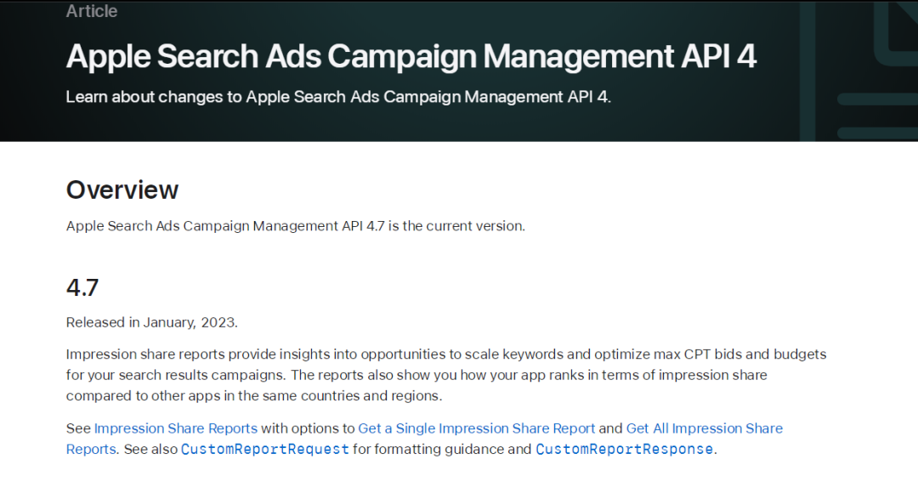Click the words 'max CPT bids and budgets'
The height and width of the screenshot is (488, 918).
(745, 354)
